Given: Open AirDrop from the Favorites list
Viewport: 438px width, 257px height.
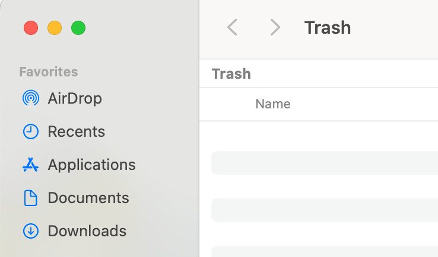Looking at the screenshot, I should click(75, 98).
